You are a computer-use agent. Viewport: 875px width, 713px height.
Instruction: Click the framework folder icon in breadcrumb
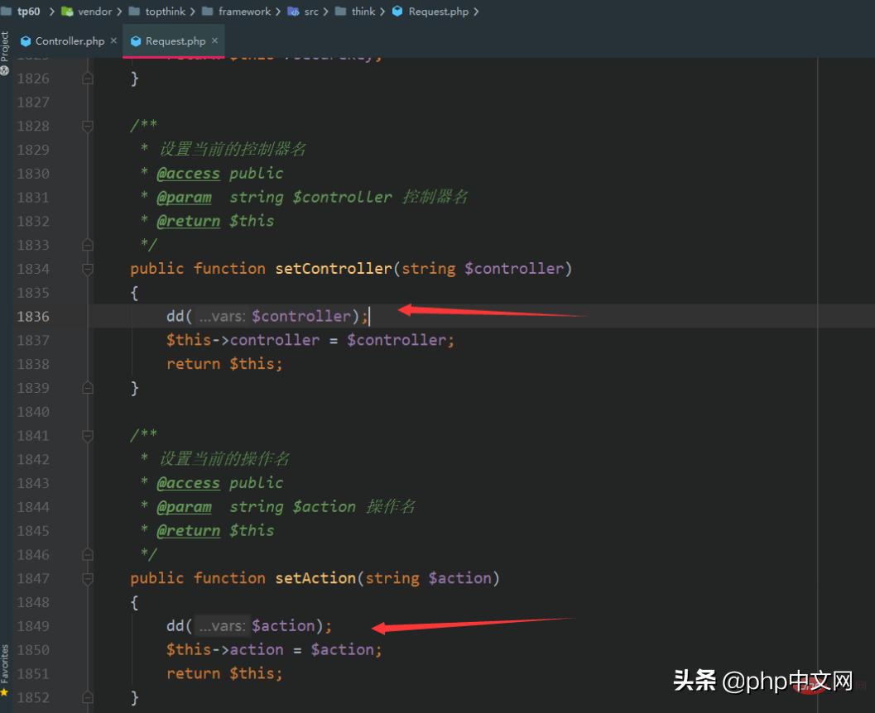click(x=208, y=12)
